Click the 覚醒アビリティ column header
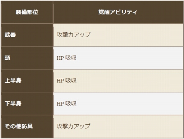 click(x=118, y=12)
